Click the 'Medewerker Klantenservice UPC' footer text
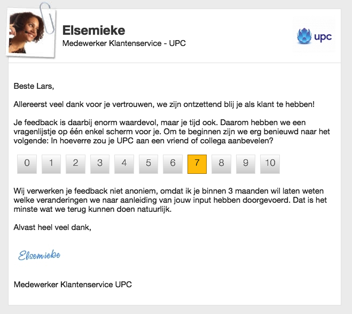 73,284
